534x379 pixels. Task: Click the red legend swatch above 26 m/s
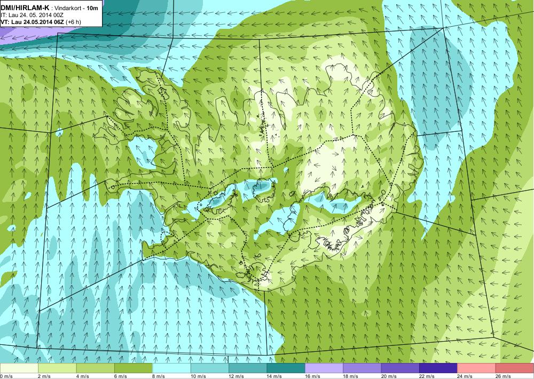click(x=515, y=368)
